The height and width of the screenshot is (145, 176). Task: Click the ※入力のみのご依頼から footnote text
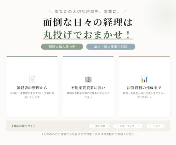click(88, 134)
